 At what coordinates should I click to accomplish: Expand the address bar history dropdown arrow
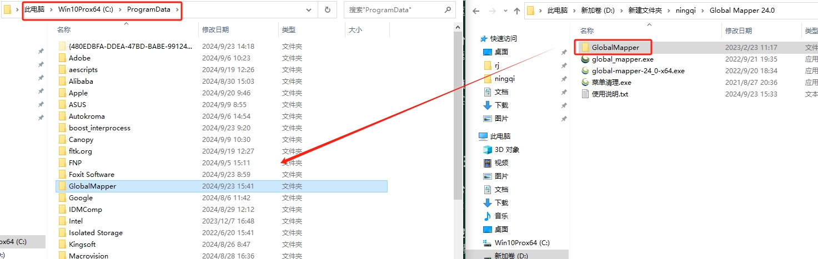coord(309,9)
